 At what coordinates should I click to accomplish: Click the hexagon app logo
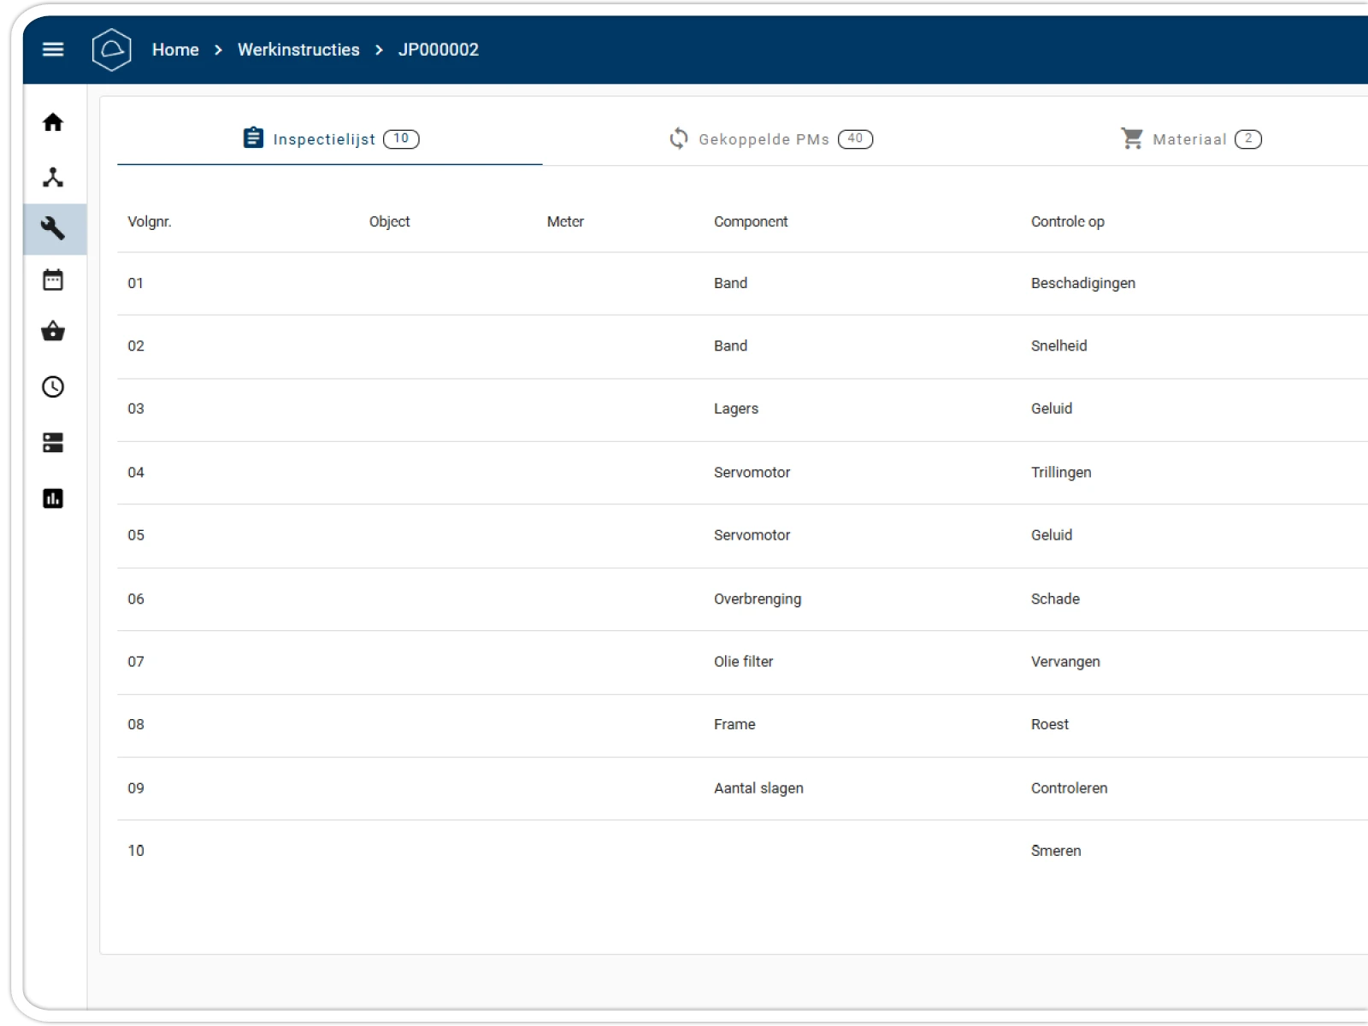(x=112, y=50)
